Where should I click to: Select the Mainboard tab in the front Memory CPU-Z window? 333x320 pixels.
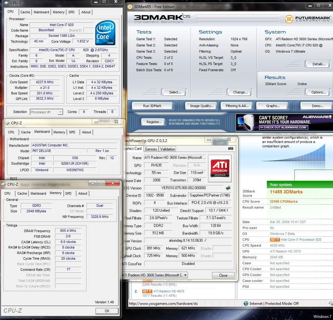click(38, 193)
